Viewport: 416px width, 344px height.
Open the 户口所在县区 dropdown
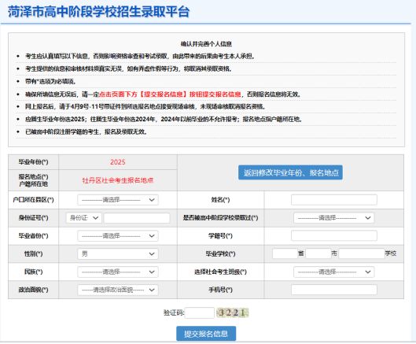click(118, 200)
